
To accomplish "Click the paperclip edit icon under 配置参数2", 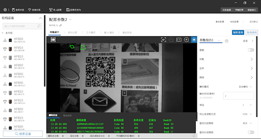I will pos(60,25).
